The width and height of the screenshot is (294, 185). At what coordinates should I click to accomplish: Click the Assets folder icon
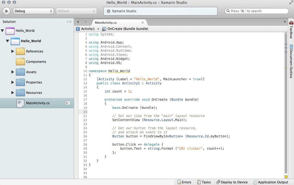pyautogui.click(x=20, y=72)
